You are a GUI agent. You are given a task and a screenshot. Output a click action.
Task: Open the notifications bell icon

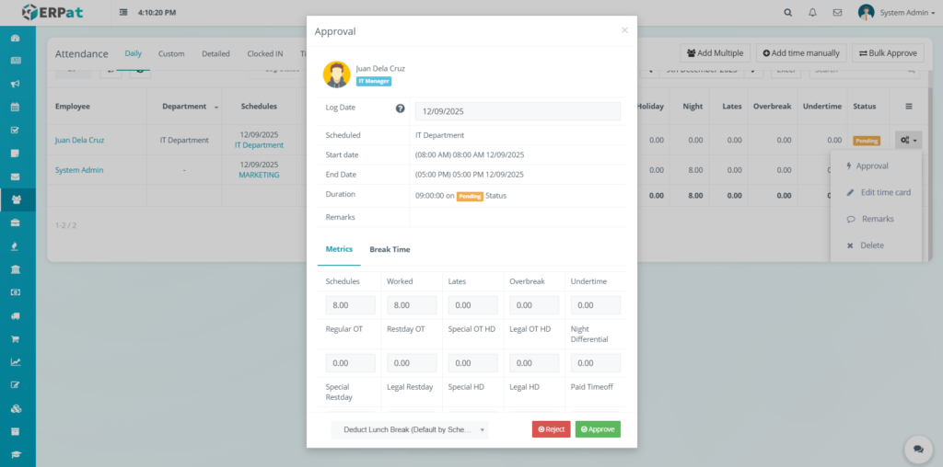[812, 12]
